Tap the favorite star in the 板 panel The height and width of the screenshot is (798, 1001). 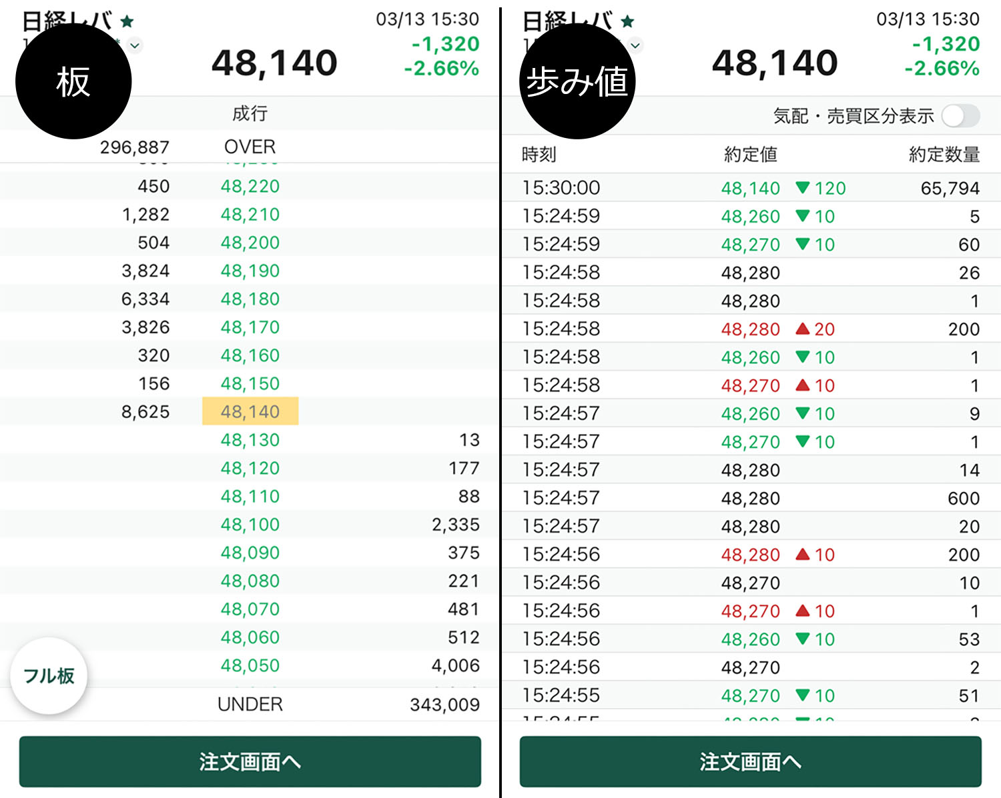tap(127, 21)
